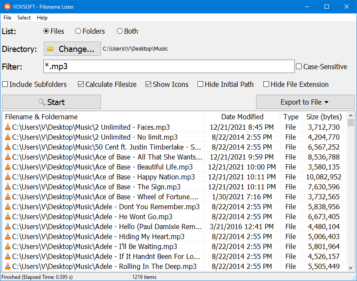Open the Select menu
This screenshot has width=357, height=281.
24,18
